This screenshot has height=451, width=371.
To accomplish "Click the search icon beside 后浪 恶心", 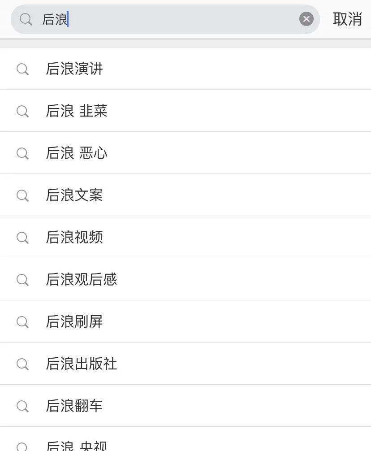I will pos(22,153).
